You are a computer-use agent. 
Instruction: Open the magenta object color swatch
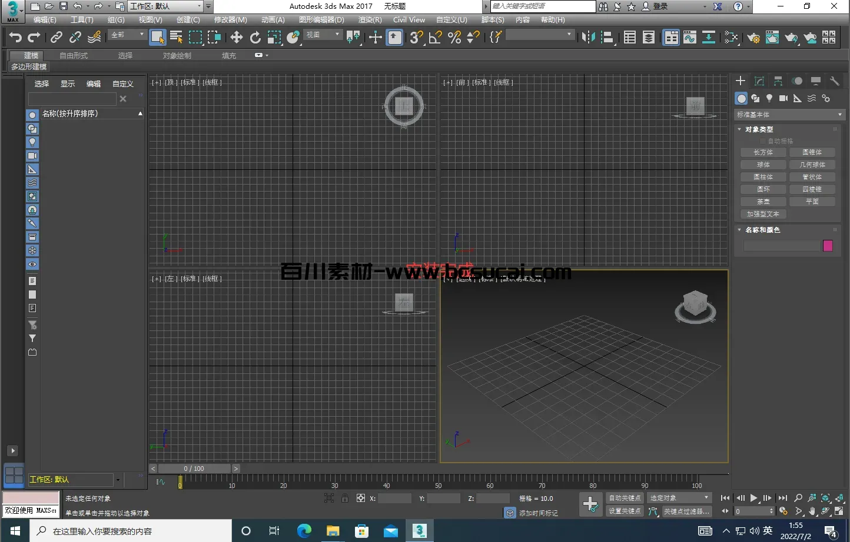pos(828,246)
